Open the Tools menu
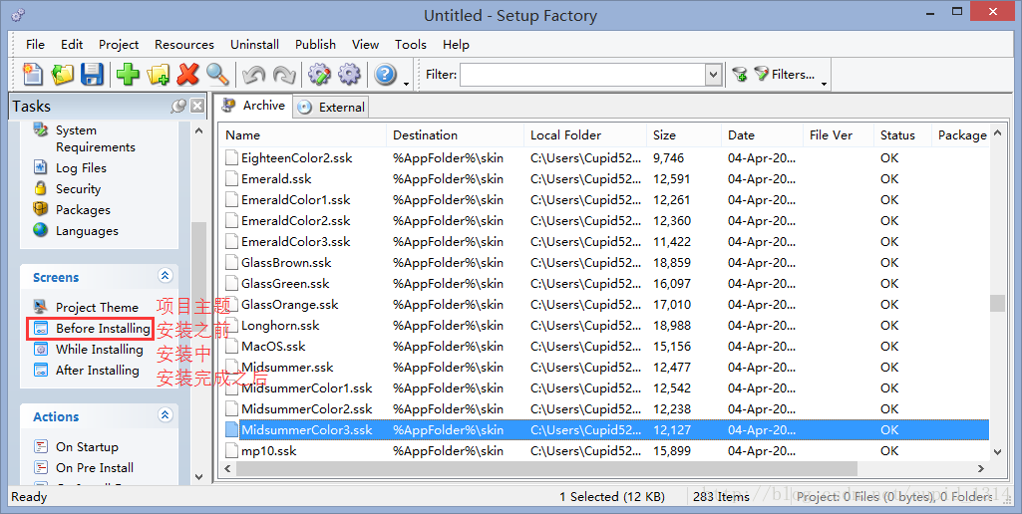This screenshot has height=514, width=1022. click(411, 44)
